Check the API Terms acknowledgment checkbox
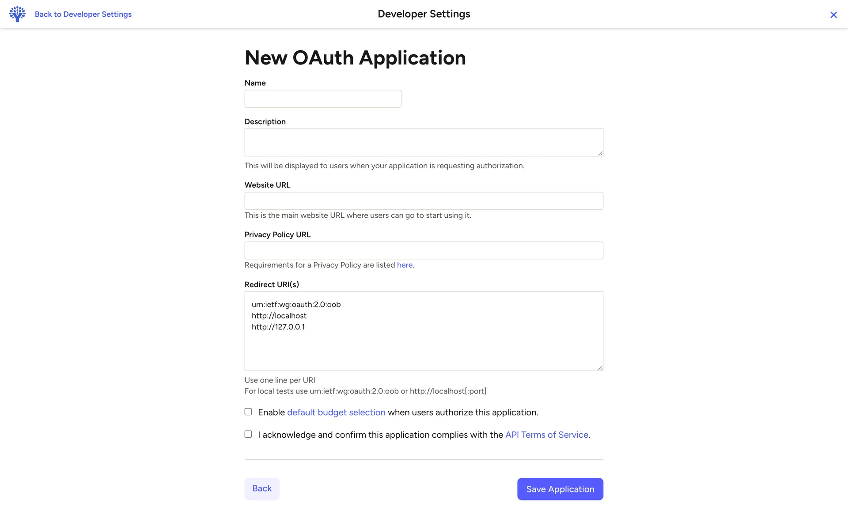The image size is (848, 530). tap(248, 434)
